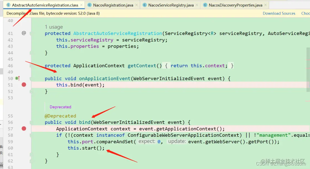Collapse the bind method fold marker on line 56
Image resolution: width=310 pixels, height=169 pixels.
(31, 122)
